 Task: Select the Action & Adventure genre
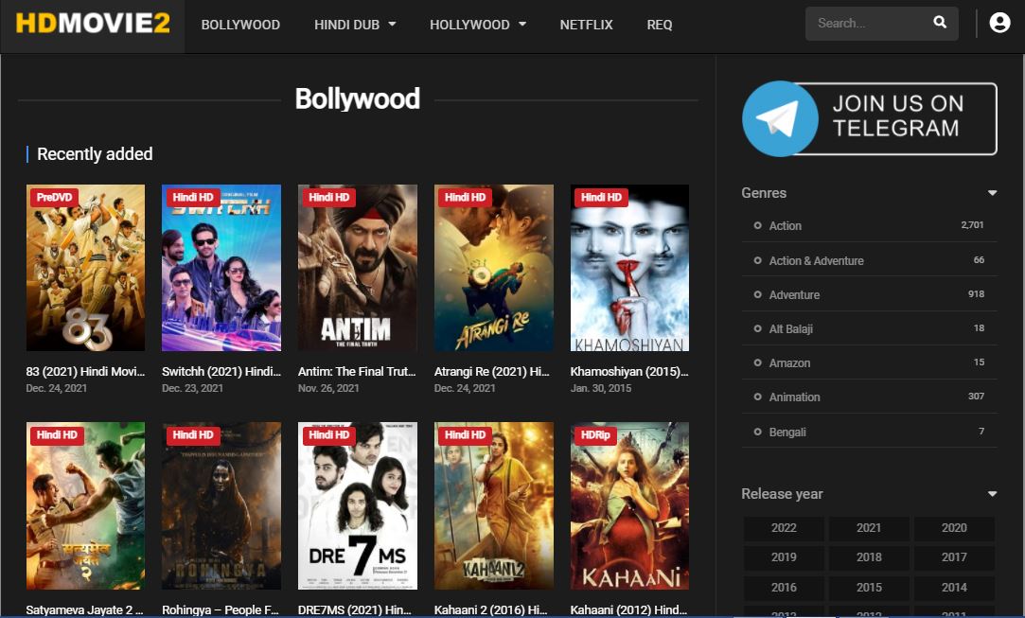[x=816, y=260]
